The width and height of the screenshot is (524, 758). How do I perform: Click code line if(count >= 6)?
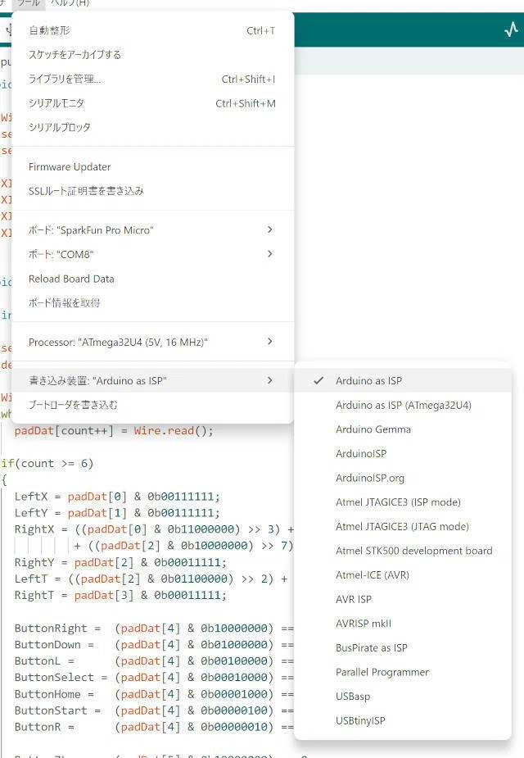click(x=47, y=464)
